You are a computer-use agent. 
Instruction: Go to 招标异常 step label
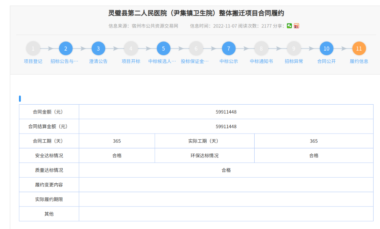pos(294,61)
